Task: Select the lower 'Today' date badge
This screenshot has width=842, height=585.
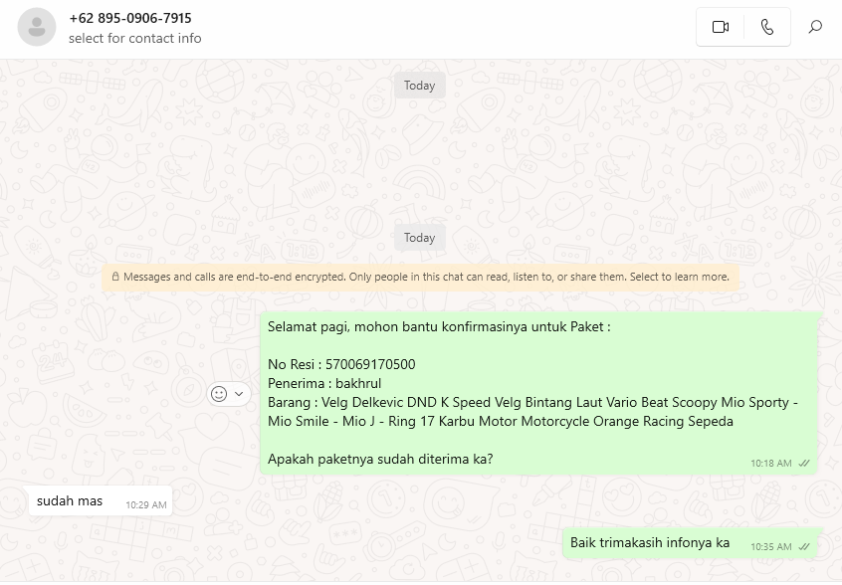Action: pyautogui.click(x=419, y=238)
